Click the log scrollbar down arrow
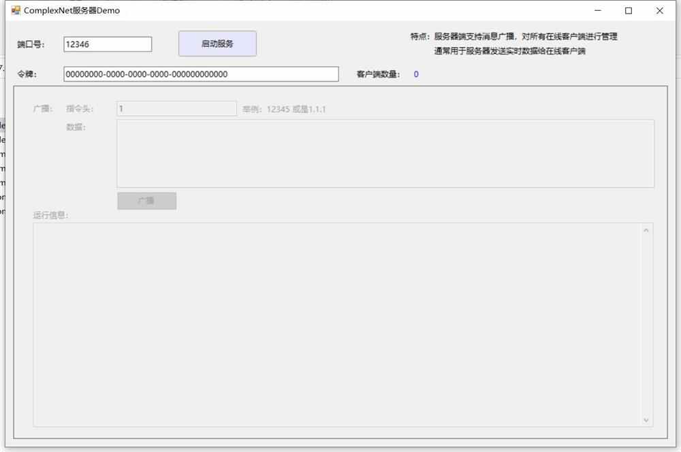 point(646,420)
